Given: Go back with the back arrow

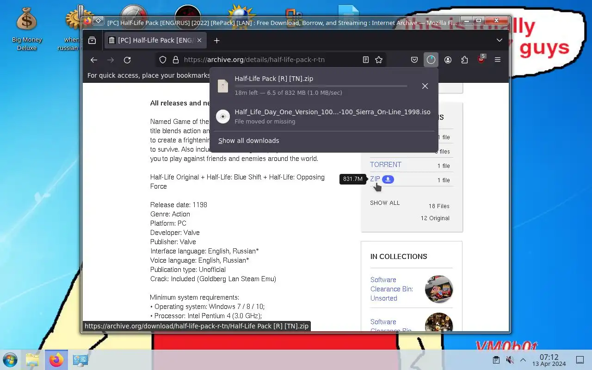Looking at the screenshot, I should tap(94, 60).
